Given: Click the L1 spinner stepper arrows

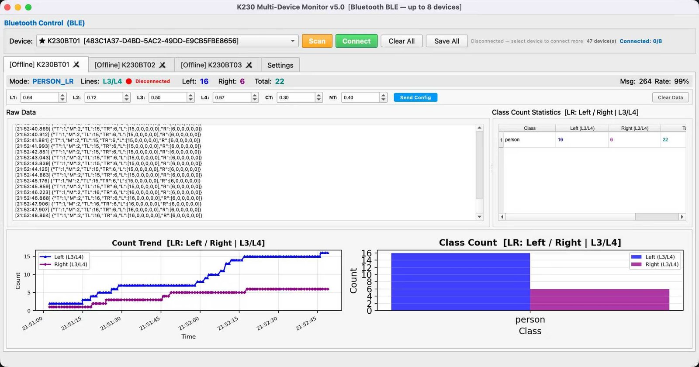Looking at the screenshot, I should 62,97.
